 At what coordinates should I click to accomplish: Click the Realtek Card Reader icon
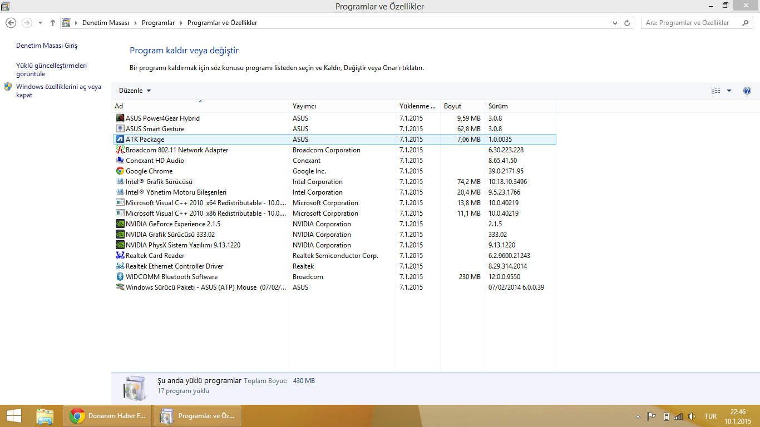tap(120, 255)
